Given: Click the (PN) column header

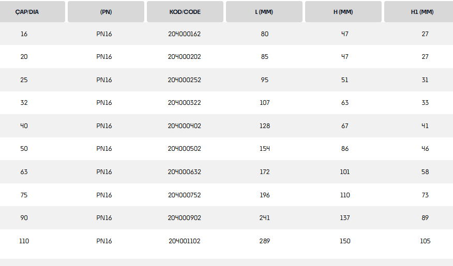Looking at the screenshot, I should click(105, 12).
